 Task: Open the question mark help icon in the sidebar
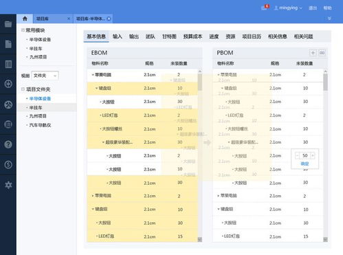click(x=8, y=144)
